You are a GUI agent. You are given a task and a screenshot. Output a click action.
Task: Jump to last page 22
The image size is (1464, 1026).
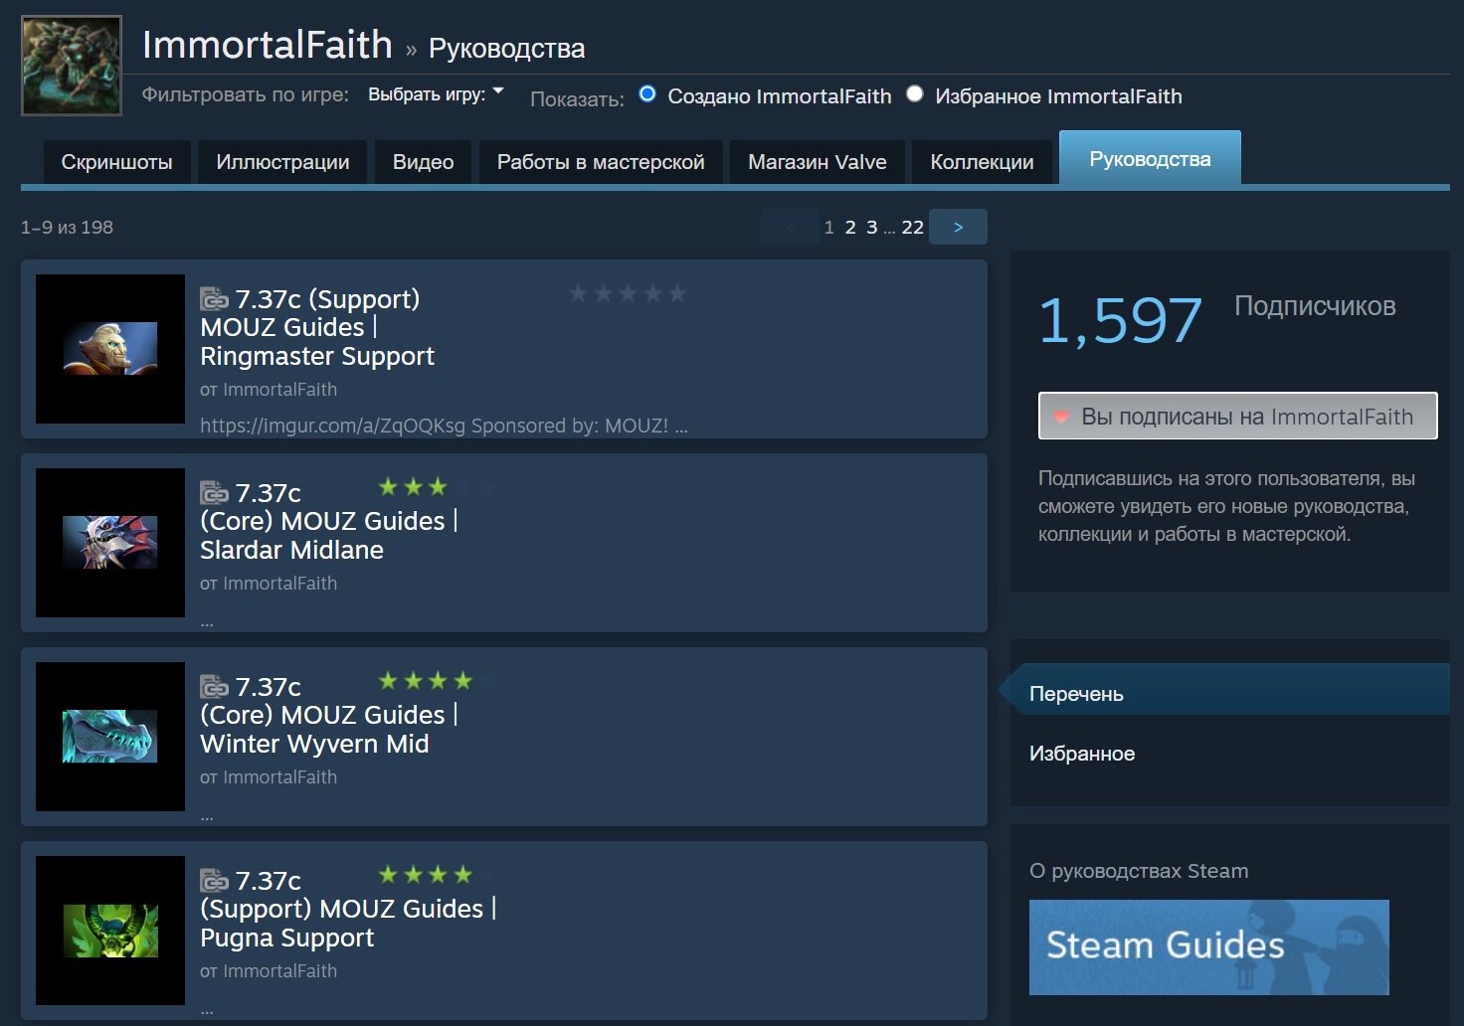(913, 227)
